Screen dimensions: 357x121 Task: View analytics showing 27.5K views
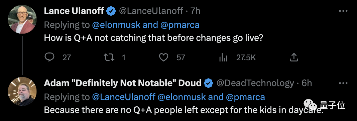point(223,58)
